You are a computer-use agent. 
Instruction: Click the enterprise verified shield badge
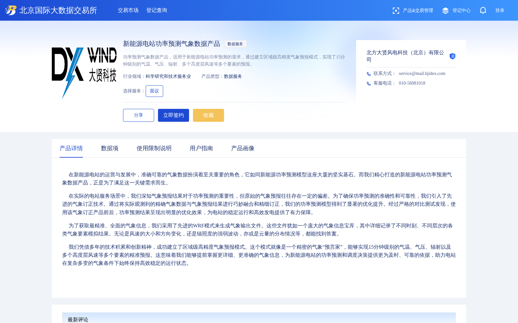pos(453,56)
